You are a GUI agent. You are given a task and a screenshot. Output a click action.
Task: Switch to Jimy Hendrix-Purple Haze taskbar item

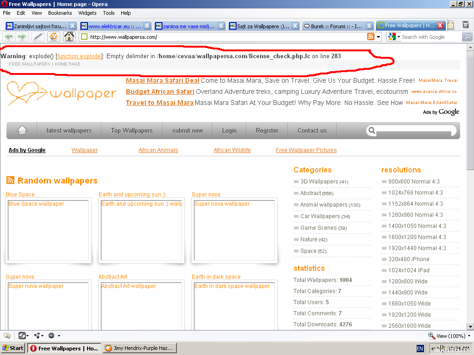[140, 348]
